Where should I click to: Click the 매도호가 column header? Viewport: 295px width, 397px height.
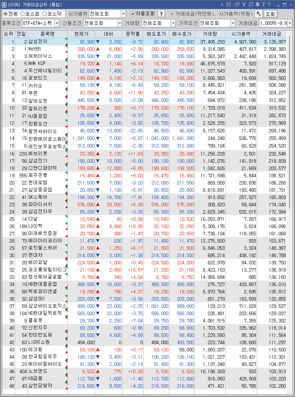(156, 34)
